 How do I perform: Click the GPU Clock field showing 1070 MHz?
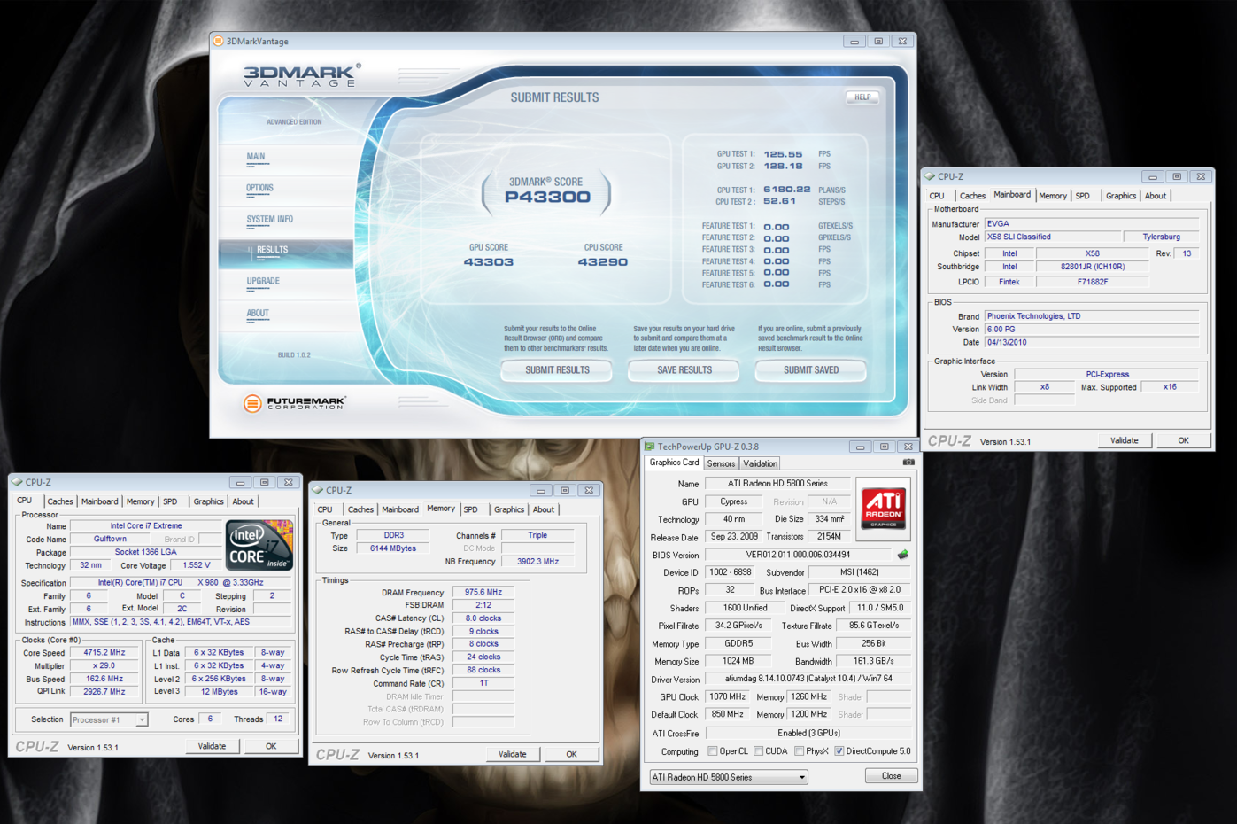(x=727, y=697)
